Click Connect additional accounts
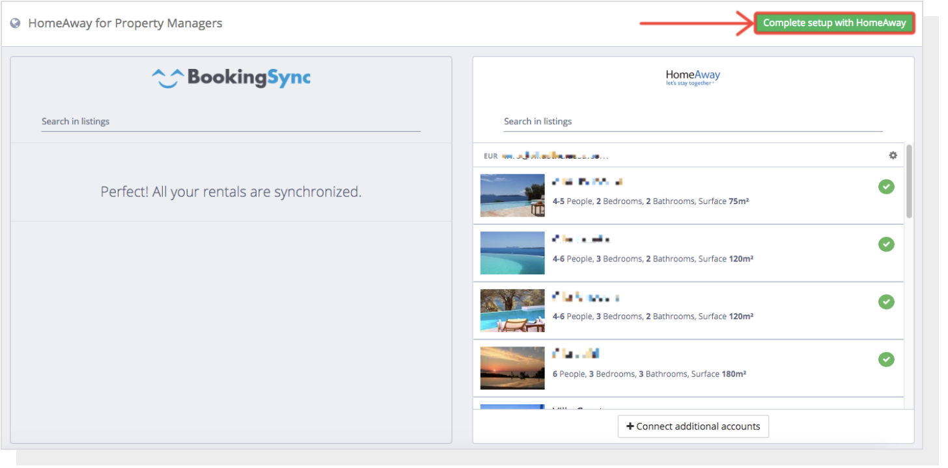The height and width of the screenshot is (468, 948). (x=693, y=426)
